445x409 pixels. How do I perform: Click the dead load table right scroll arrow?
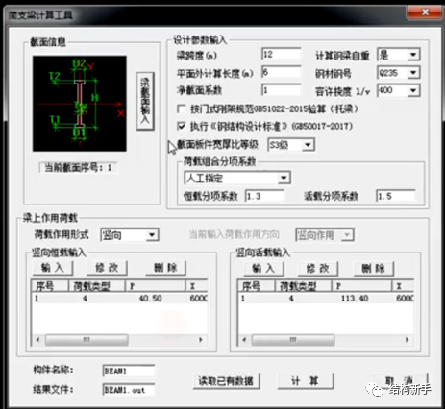click(201, 340)
